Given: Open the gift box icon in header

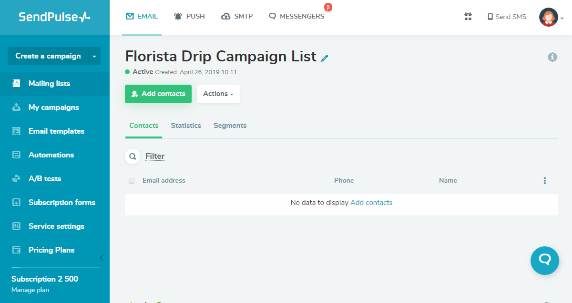Looking at the screenshot, I should tap(468, 17).
